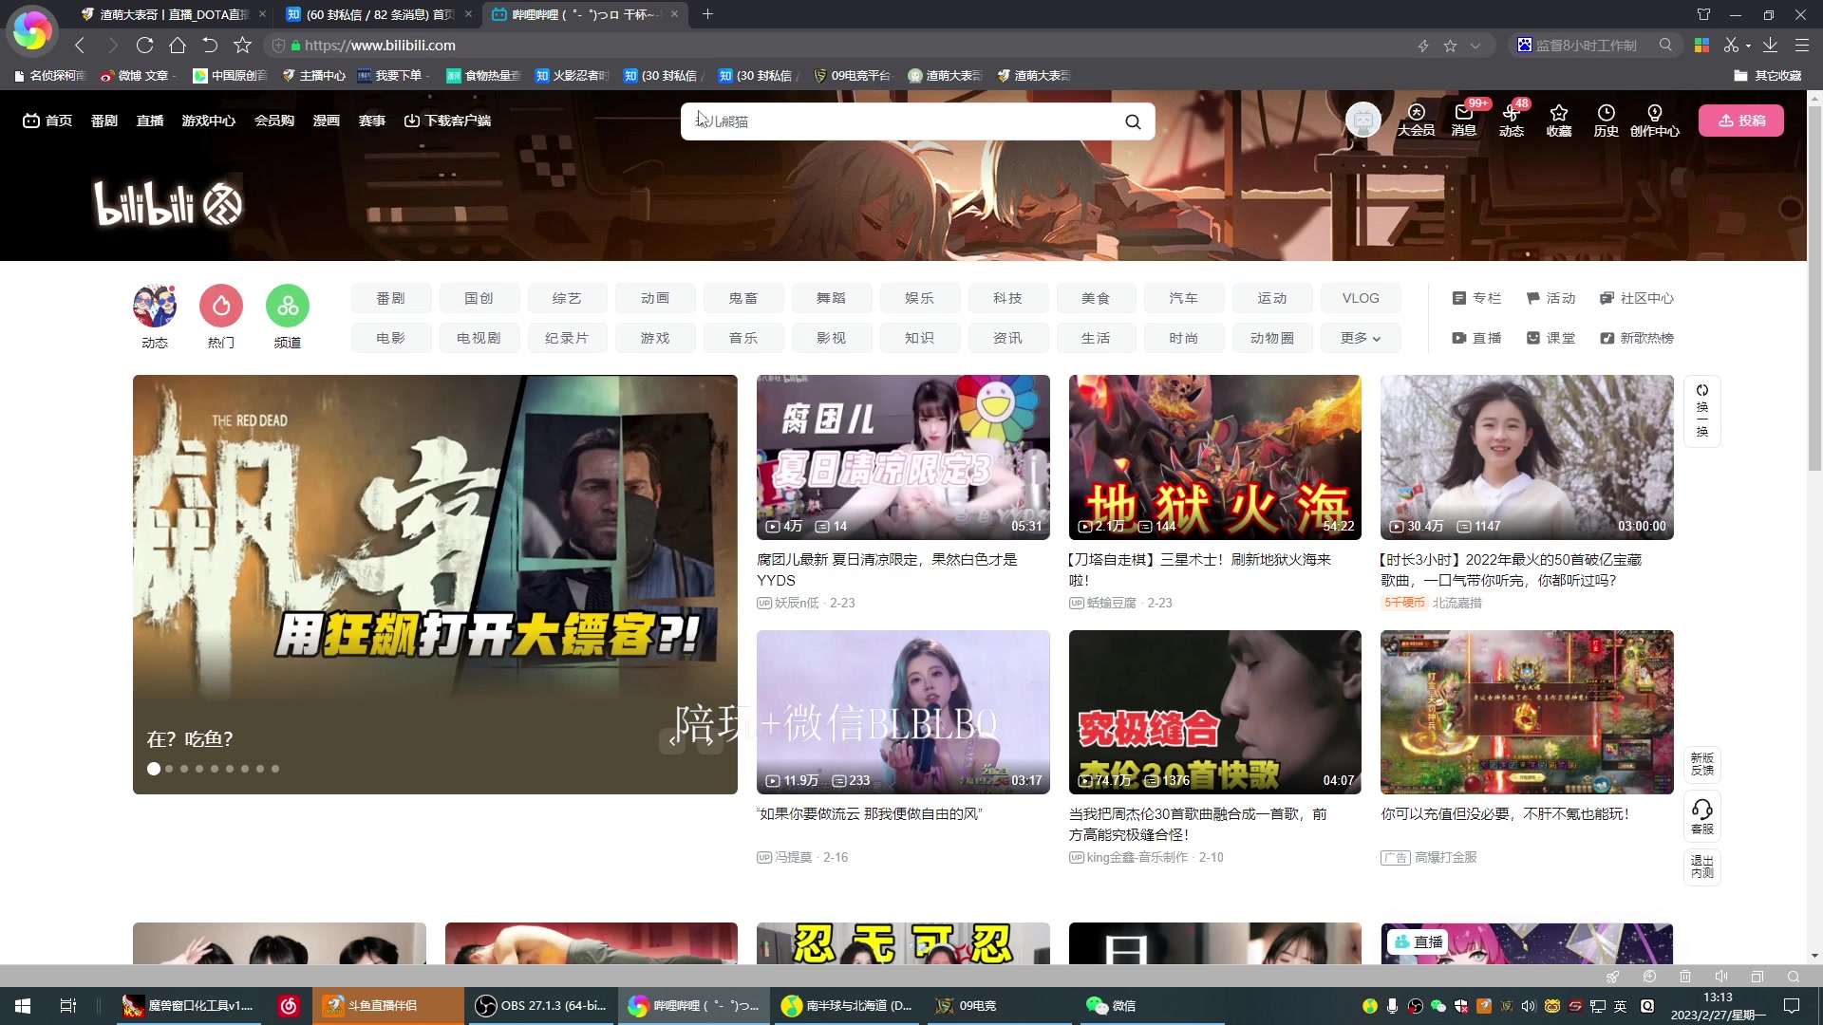1823x1025 pixels.
Task: Open the 地狱火海 video thumbnail
Action: pos(1214,457)
